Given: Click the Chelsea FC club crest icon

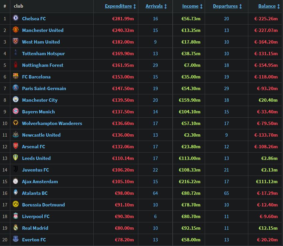Looking at the screenshot, I should pos(16,19).
